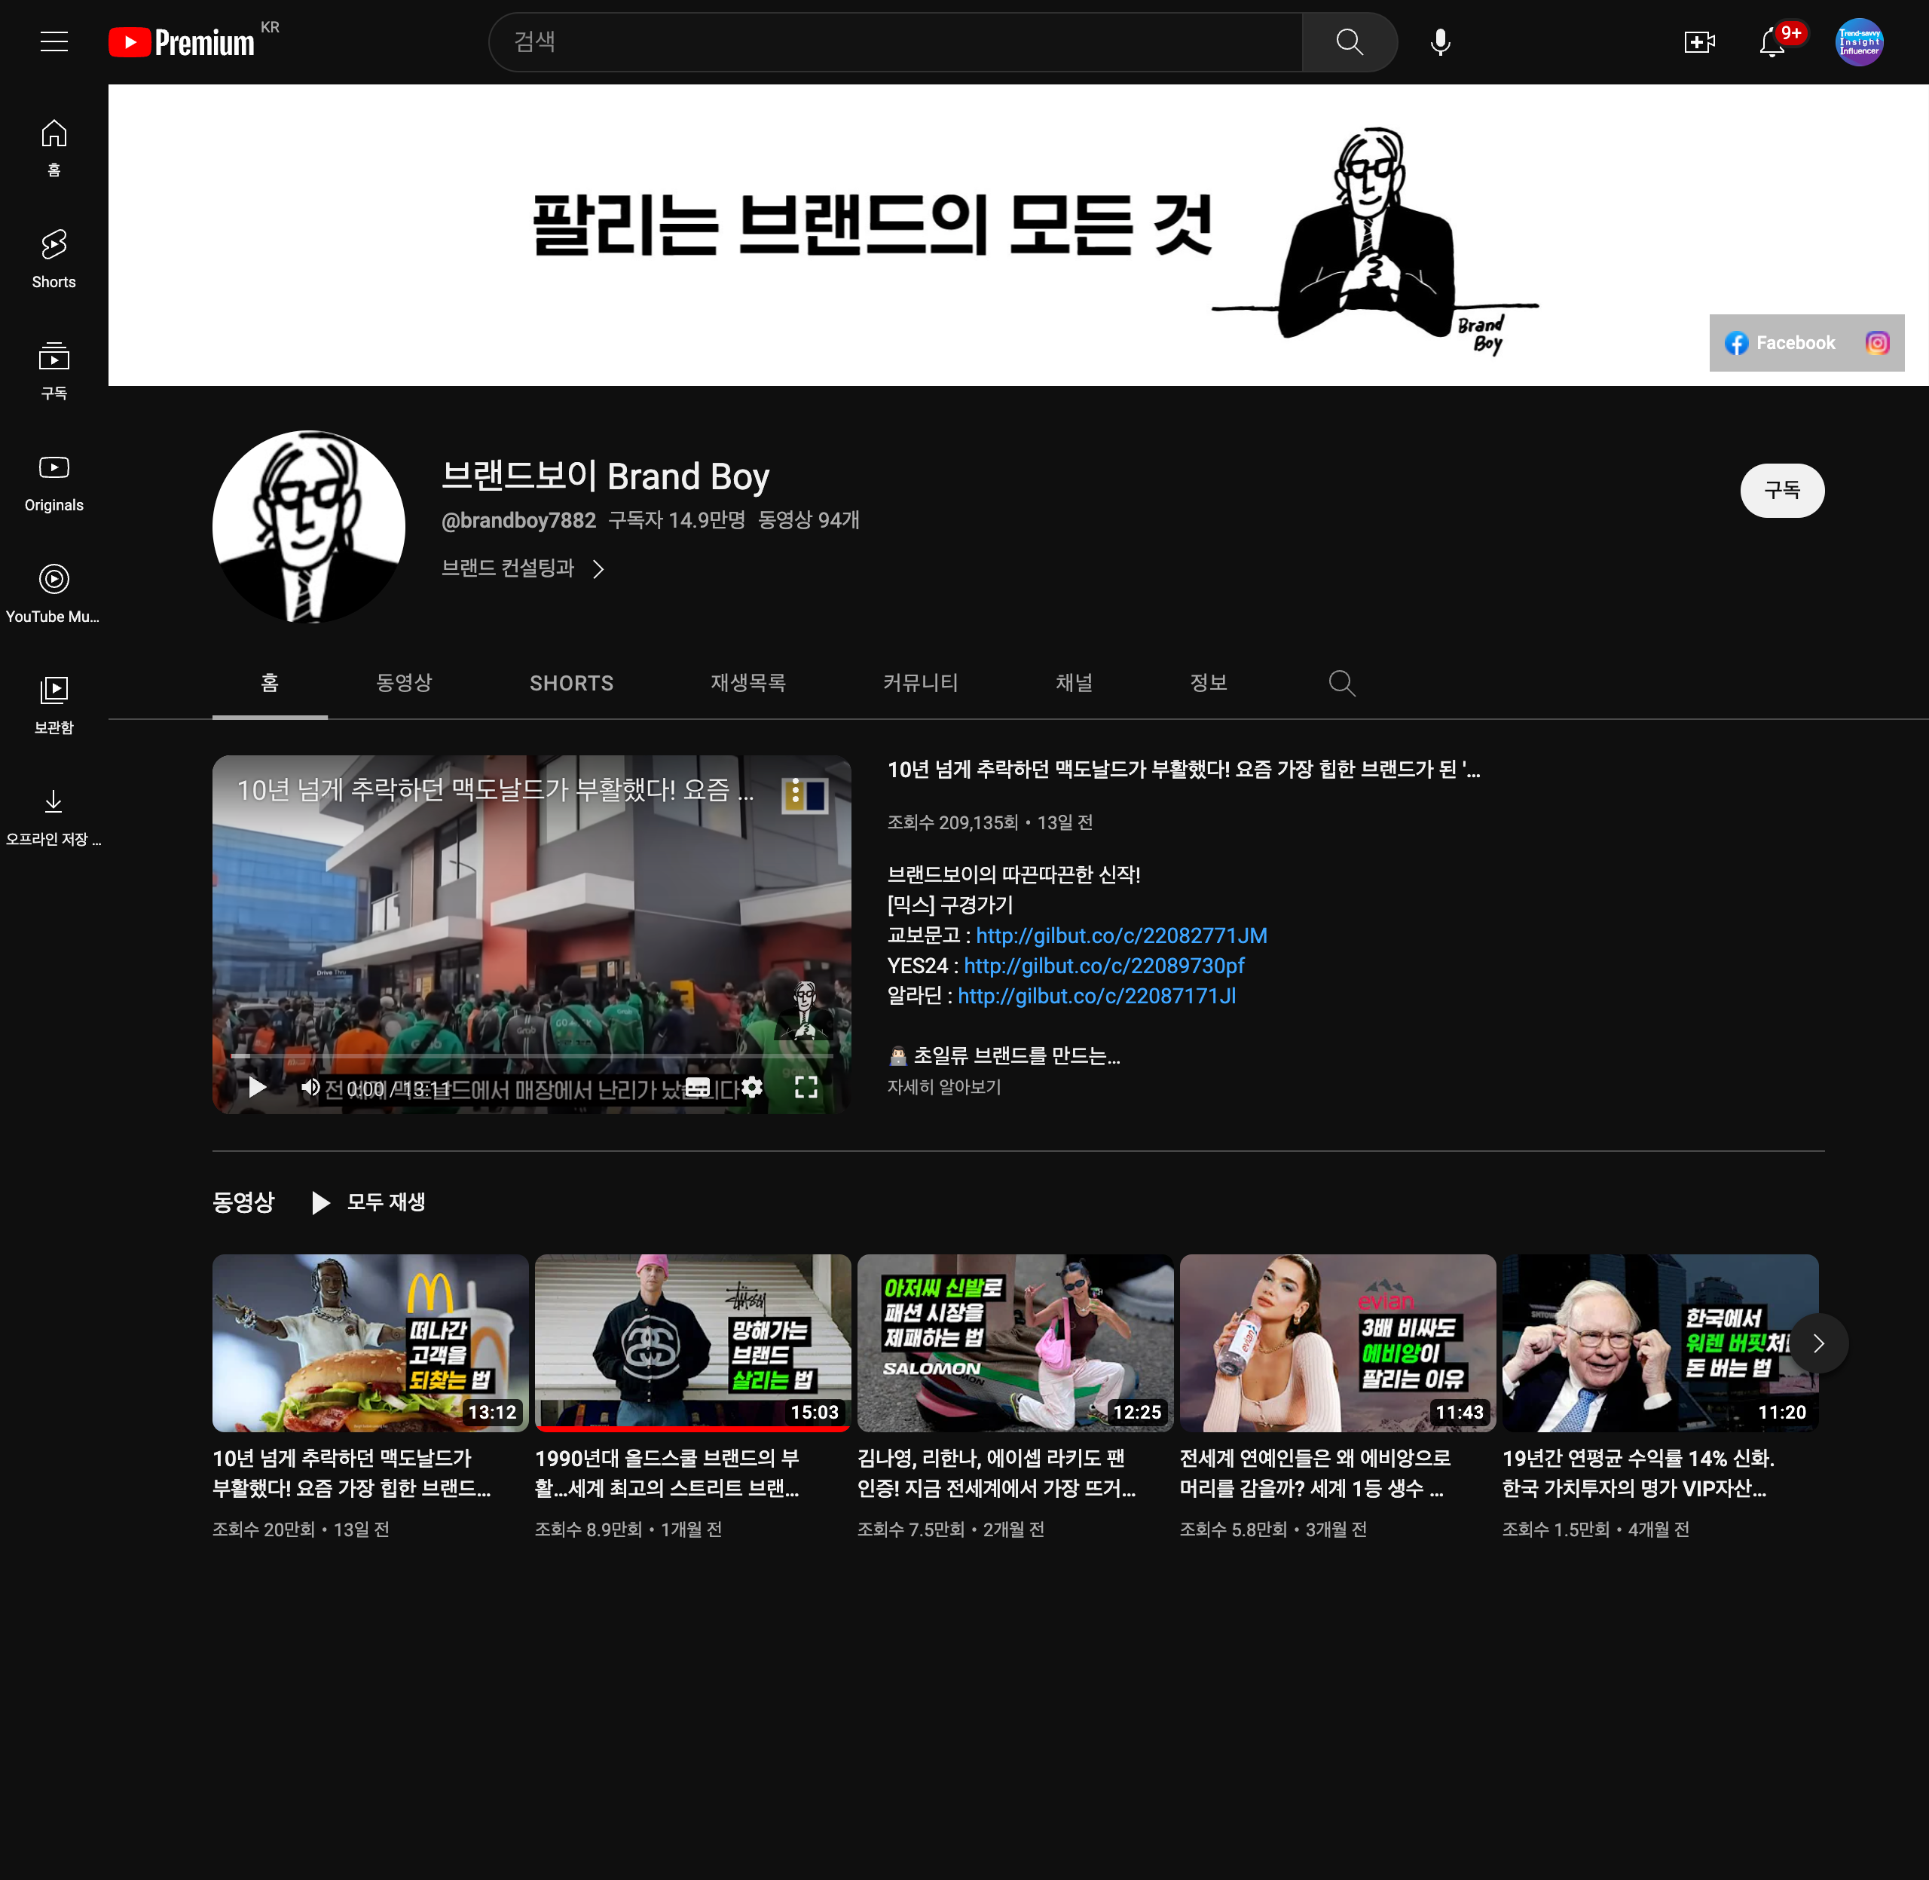
Task: Go to Home in sidebar
Action: point(54,148)
